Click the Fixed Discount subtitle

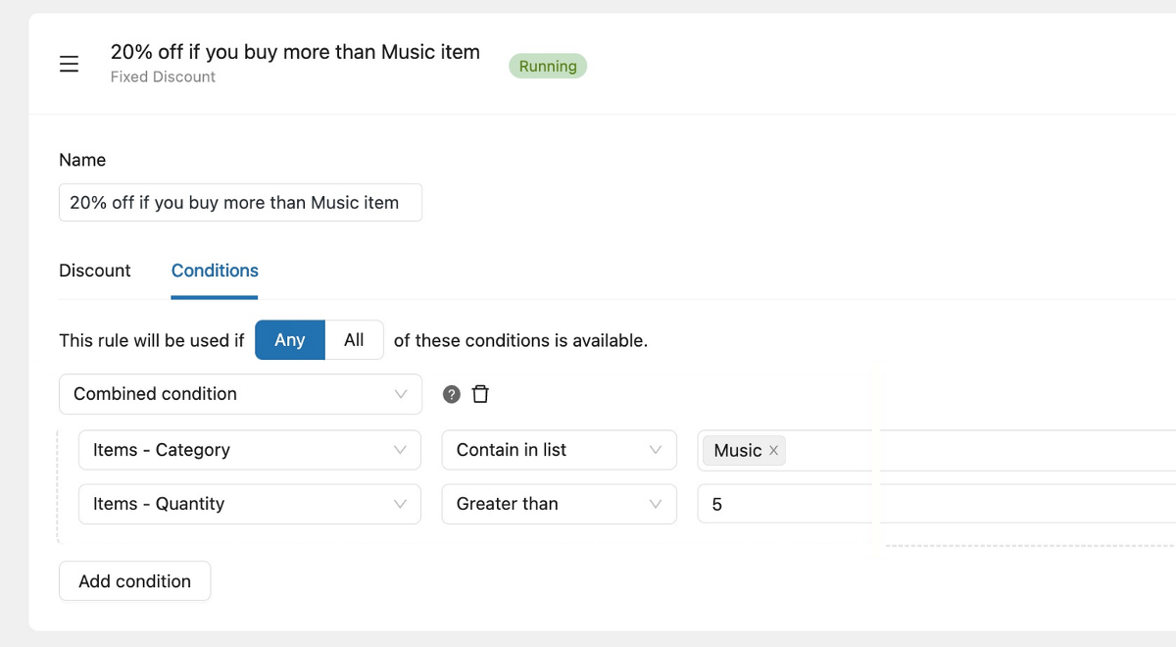163,77
